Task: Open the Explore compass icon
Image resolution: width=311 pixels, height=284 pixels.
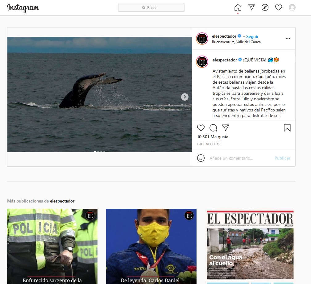Action: tap(265, 7)
